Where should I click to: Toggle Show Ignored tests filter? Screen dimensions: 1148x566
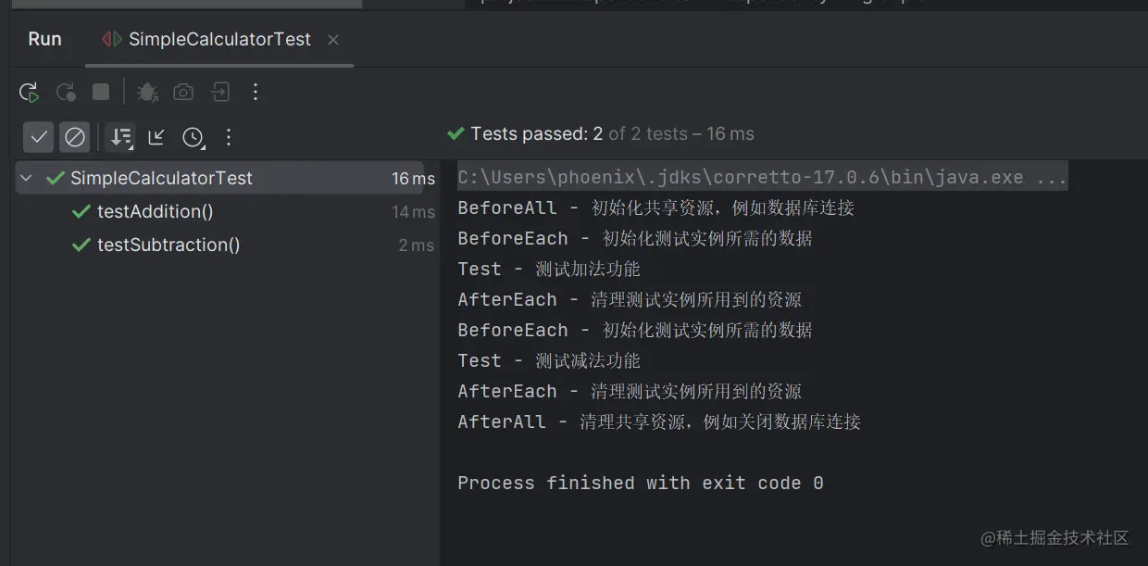point(75,137)
